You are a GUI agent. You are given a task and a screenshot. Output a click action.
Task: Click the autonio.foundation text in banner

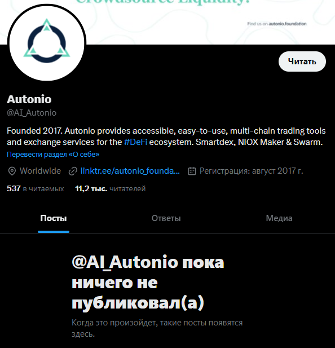[288, 24]
